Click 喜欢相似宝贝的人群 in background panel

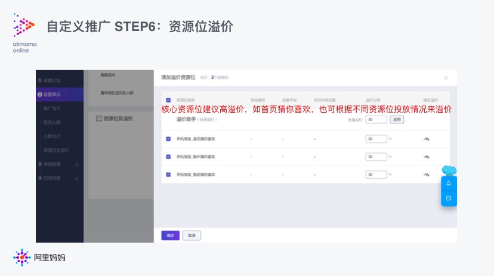117,93
